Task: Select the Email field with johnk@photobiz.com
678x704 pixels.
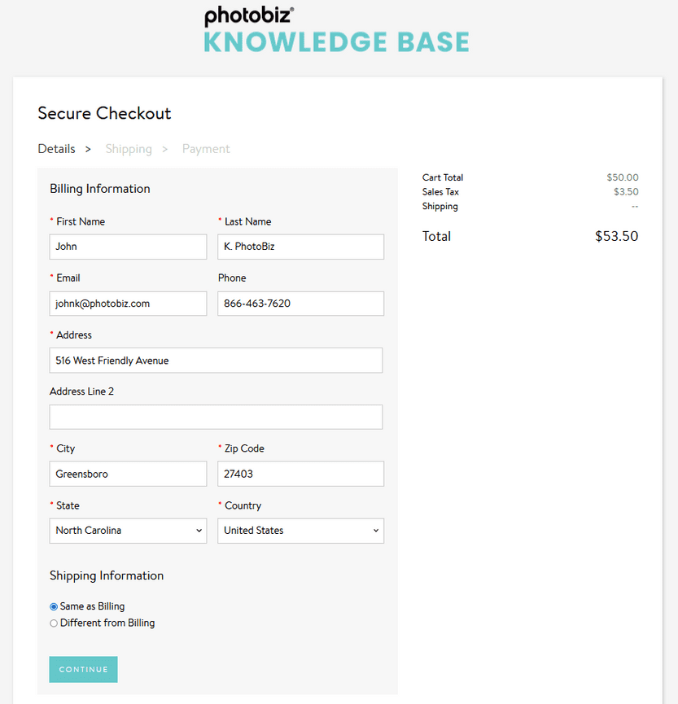Action: (x=128, y=303)
